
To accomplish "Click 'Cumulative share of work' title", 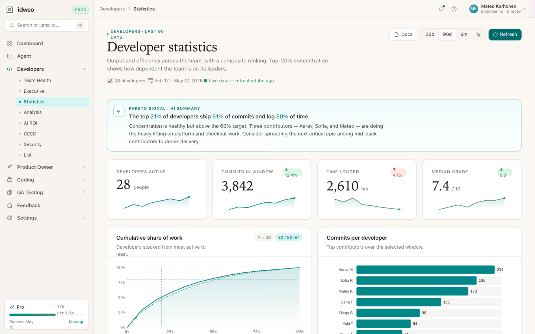I will pos(149,238).
